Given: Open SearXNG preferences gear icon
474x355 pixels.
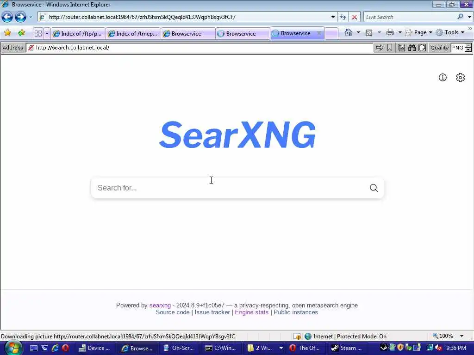Looking at the screenshot, I should tap(461, 78).
